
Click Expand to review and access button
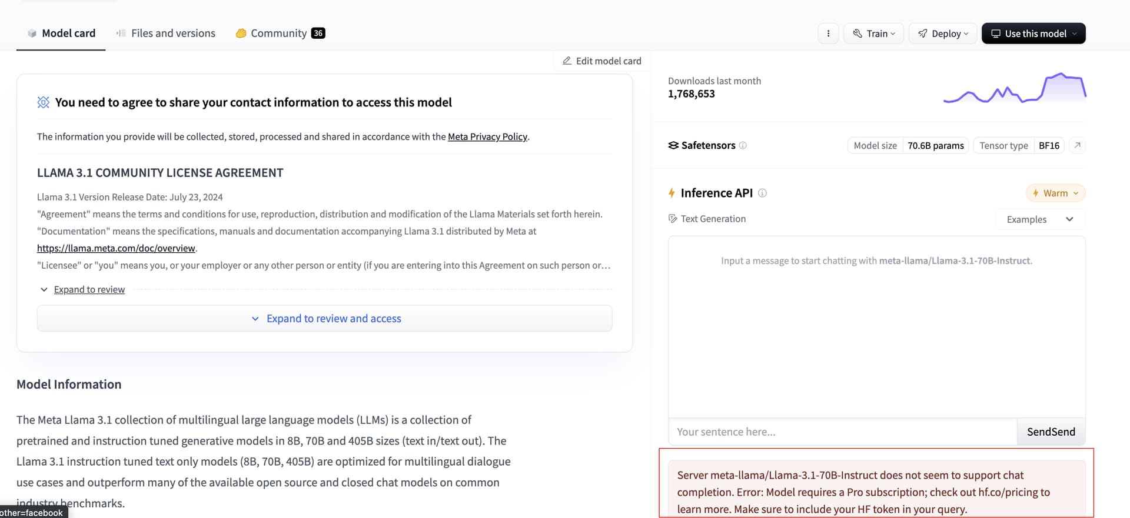tap(325, 318)
